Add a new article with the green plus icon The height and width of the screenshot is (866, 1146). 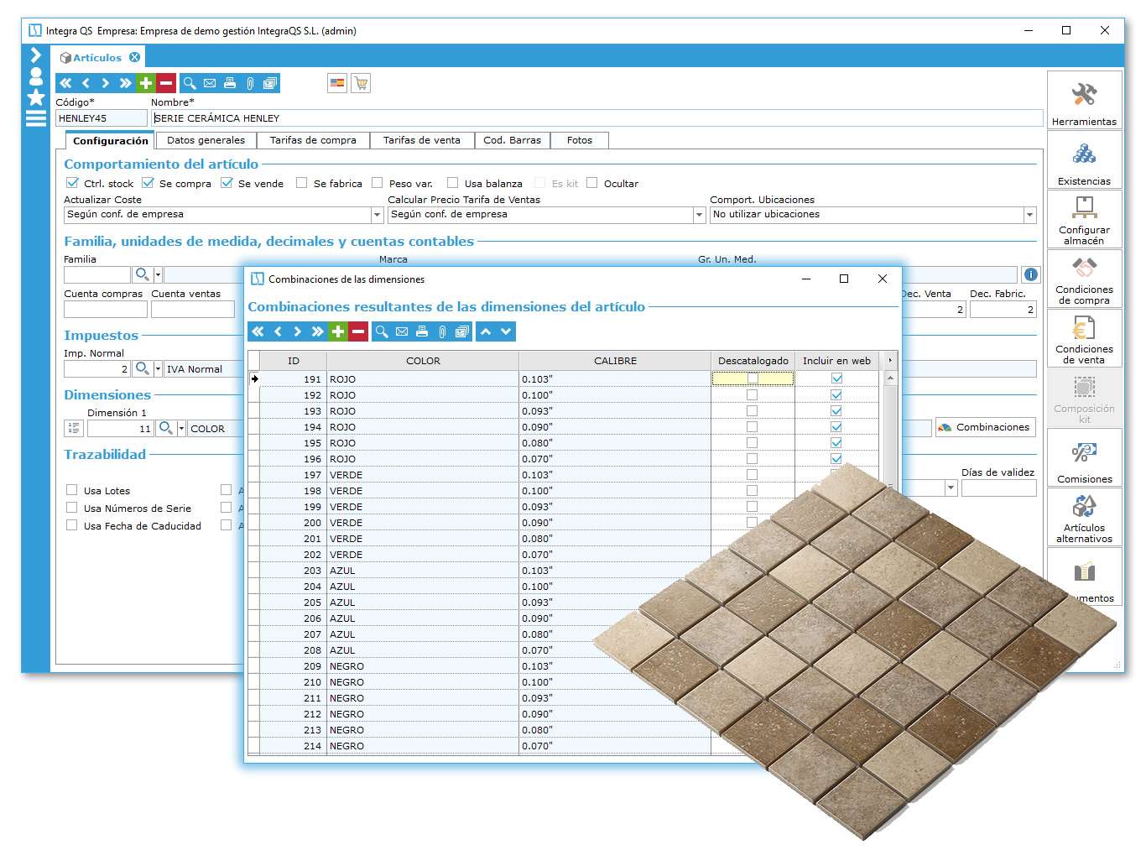144,83
